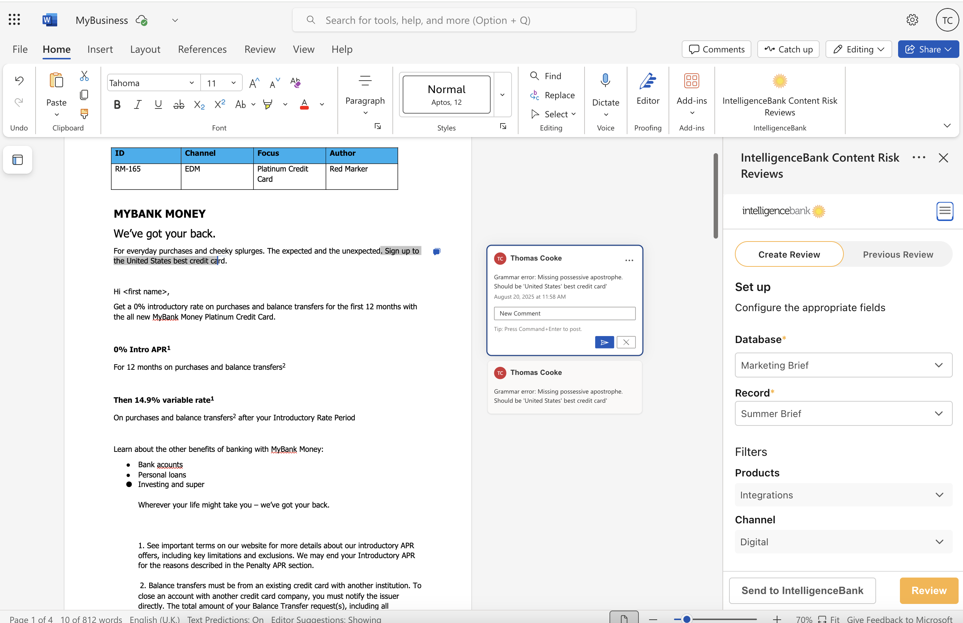This screenshot has width=963, height=623.
Task: Expand the Channel Digital dropdown
Action: [843, 542]
